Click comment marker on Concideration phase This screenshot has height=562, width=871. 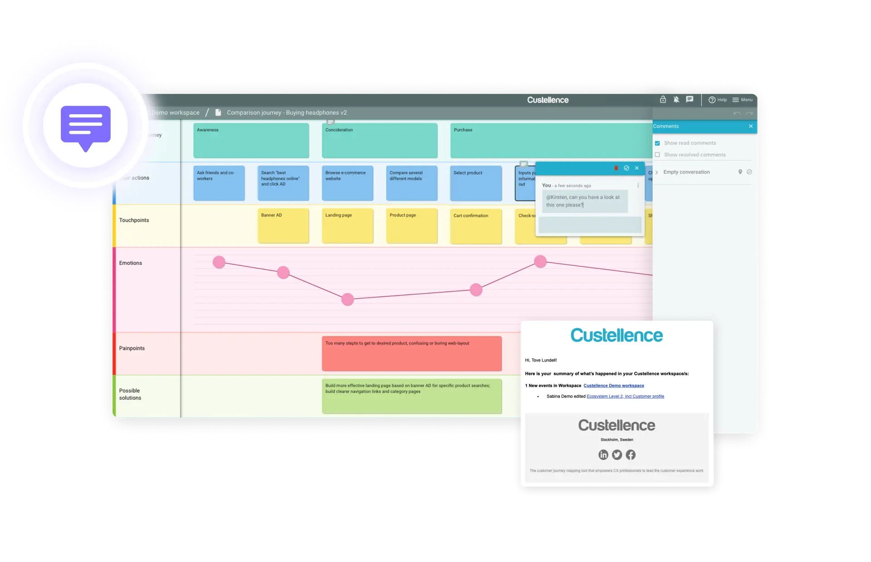(330, 122)
